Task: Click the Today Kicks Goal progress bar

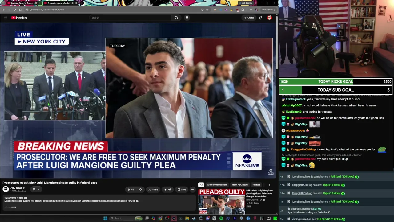Action: click(x=336, y=82)
